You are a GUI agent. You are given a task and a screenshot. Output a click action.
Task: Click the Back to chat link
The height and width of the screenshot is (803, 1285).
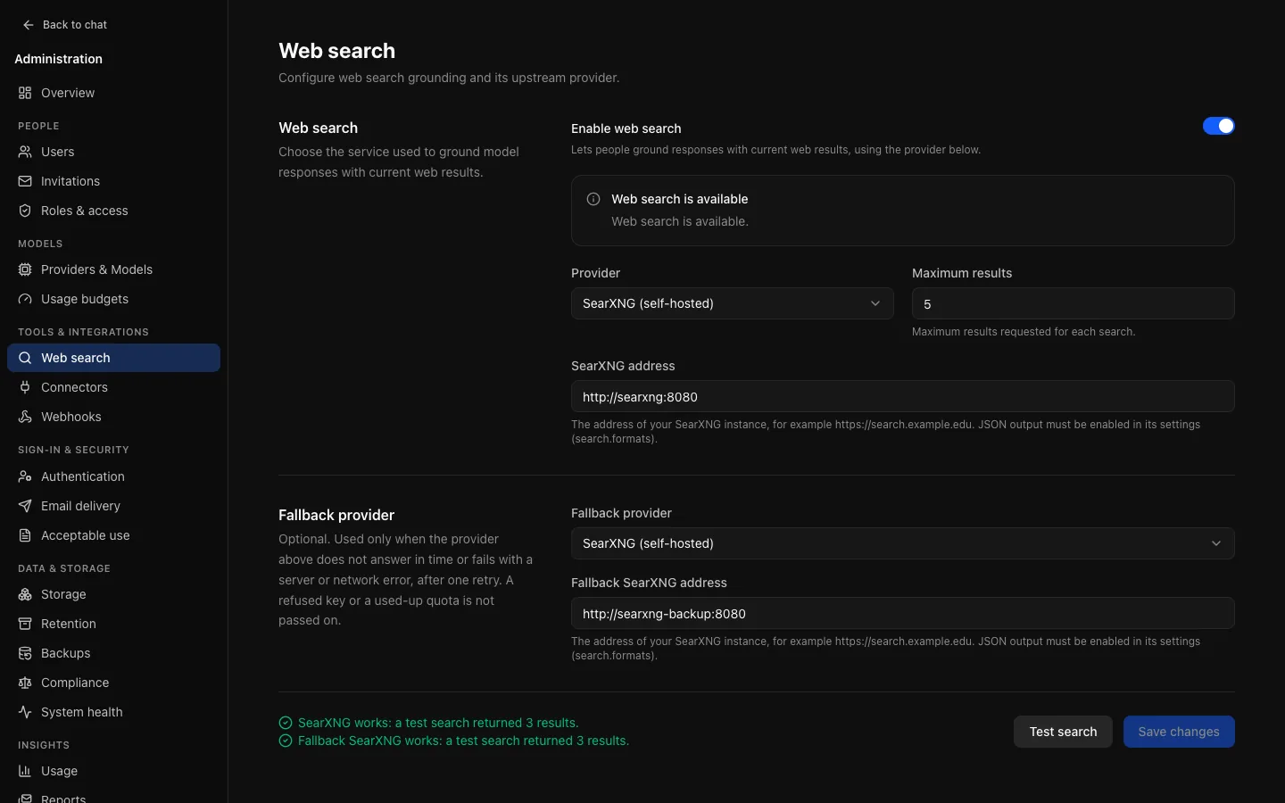[65, 25]
